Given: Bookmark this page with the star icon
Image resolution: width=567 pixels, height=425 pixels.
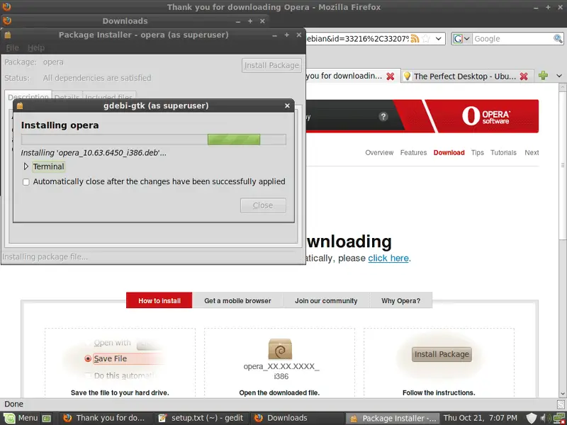Looking at the screenshot, I should click(427, 38).
